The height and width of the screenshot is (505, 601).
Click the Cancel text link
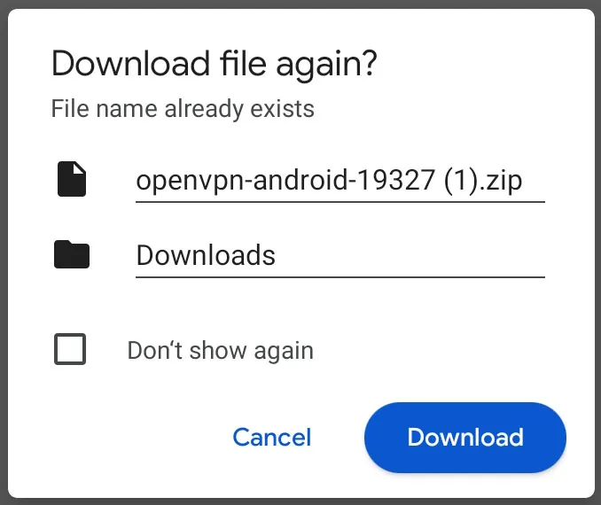272,437
